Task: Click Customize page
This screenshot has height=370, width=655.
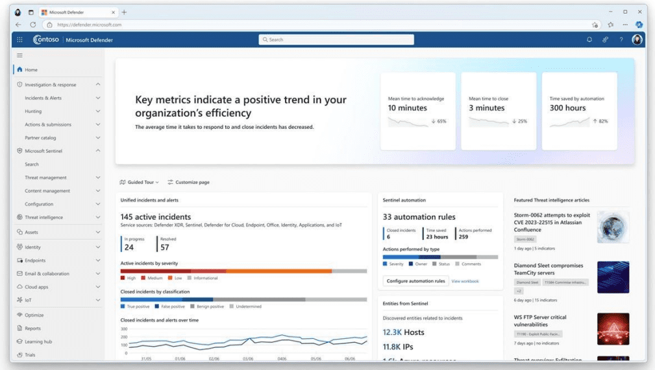Action: click(x=188, y=182)
